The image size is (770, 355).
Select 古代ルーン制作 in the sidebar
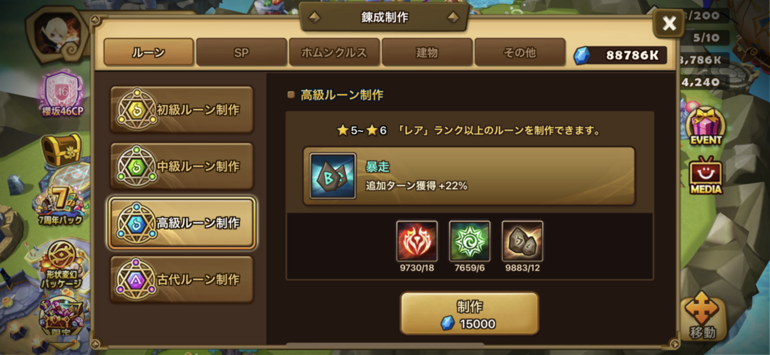click(182, 279)
